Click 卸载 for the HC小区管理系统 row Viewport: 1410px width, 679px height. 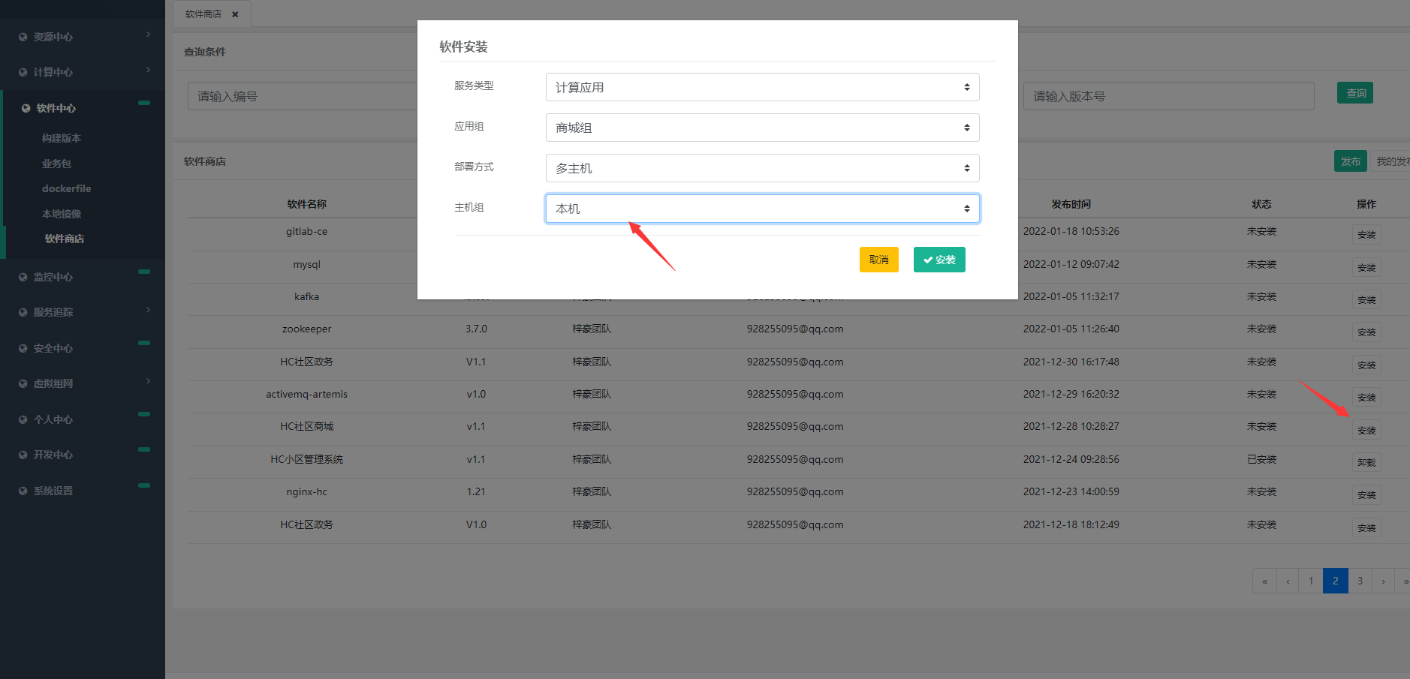tap(1366, 463)
